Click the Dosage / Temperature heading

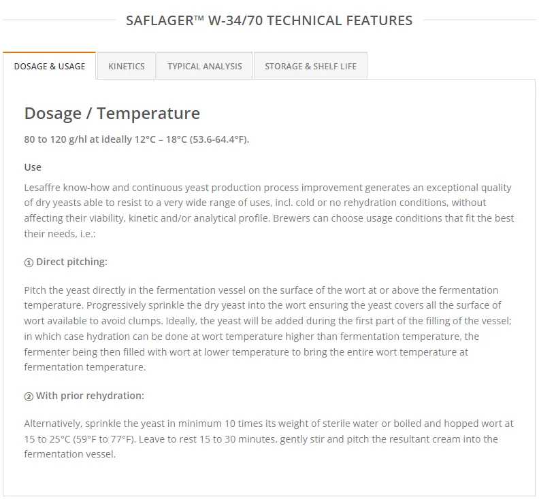tap(112, 114)
